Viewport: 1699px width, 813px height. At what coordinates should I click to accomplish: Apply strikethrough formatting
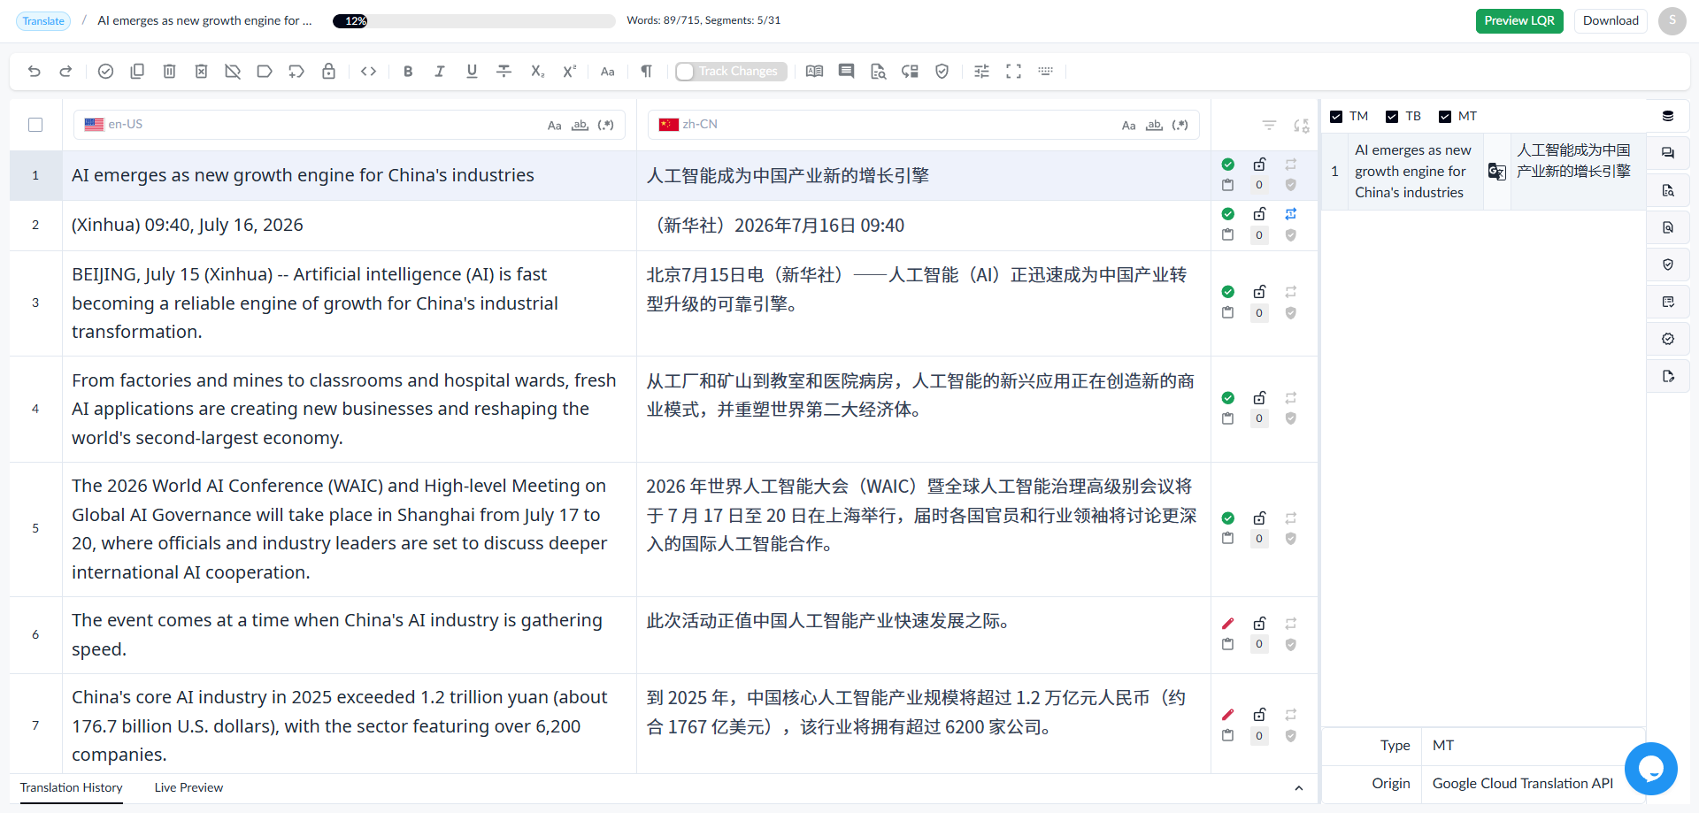click(504, 72)
